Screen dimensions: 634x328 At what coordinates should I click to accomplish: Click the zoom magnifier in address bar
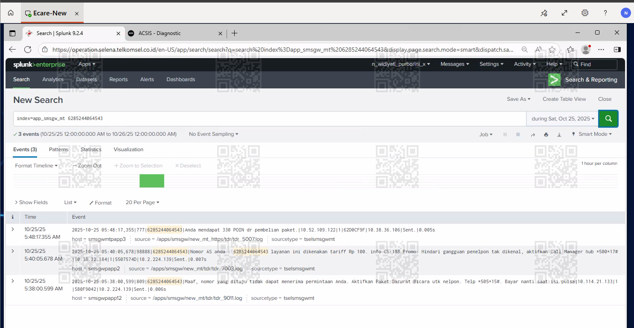[x=525, y=50]
